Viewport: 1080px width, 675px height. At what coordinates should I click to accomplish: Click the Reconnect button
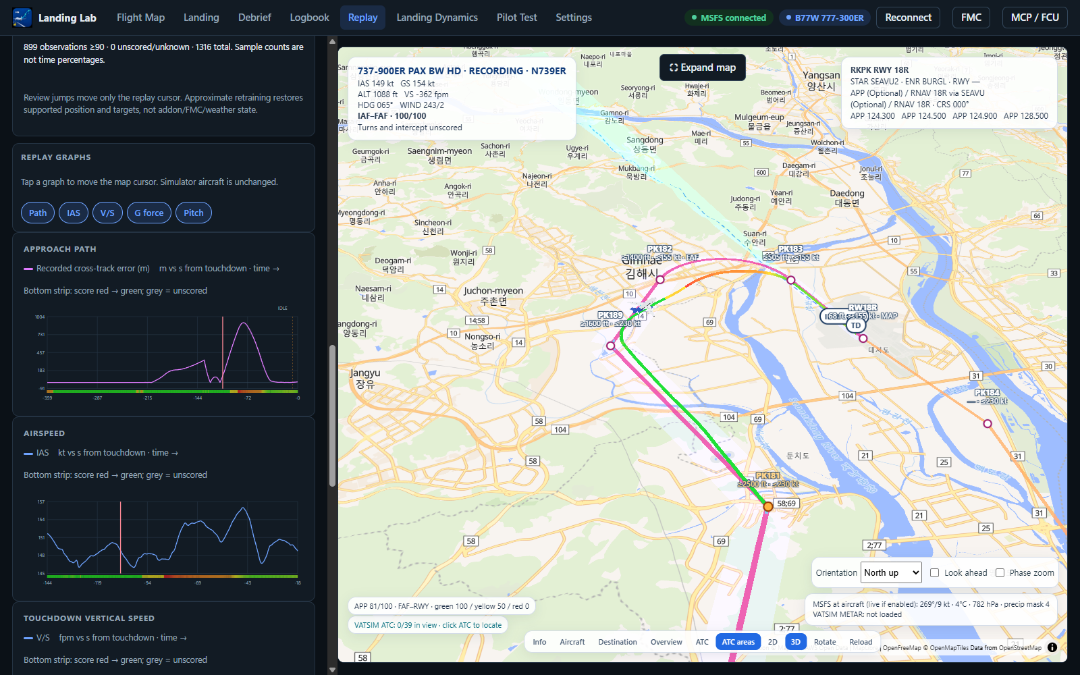click(x=908, y=18)
